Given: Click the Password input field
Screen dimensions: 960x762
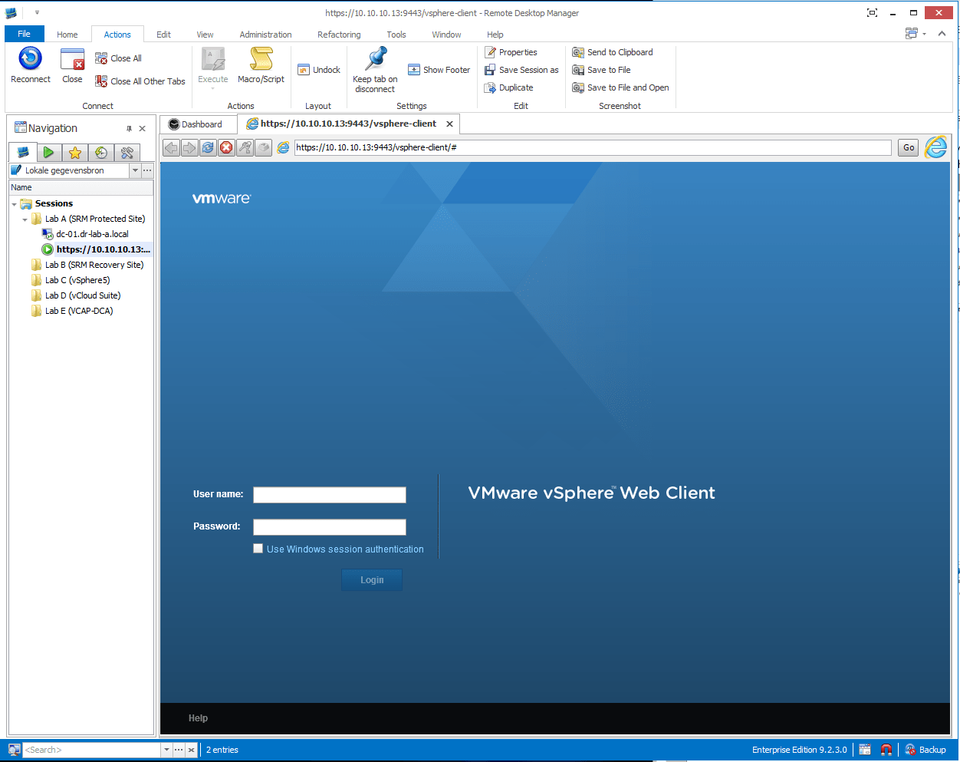Looking at the screenshot, I should click(x=330, y=527).
